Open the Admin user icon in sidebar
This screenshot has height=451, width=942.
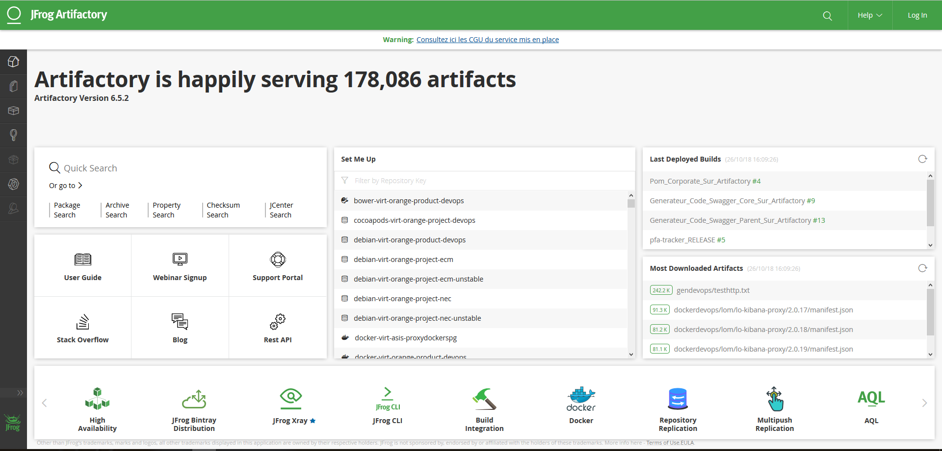(13, 209)
